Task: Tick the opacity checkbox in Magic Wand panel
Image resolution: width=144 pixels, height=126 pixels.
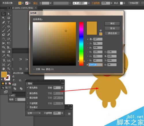Action: 28,103
